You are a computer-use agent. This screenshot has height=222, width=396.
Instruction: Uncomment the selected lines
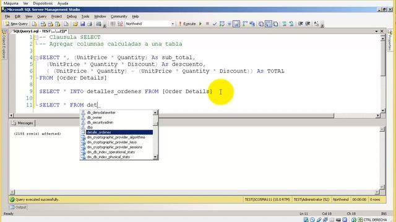click(x=291, y=23)
